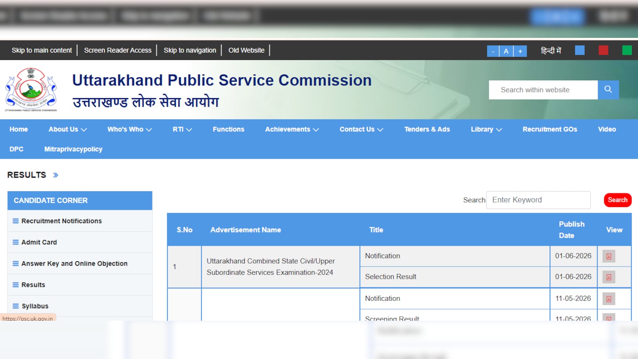
Task: Click list icon next to Admit Card
Action: click(x=16, y=242)
